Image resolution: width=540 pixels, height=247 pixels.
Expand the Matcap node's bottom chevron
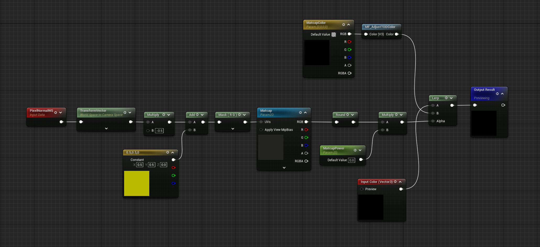coord(284,167)
